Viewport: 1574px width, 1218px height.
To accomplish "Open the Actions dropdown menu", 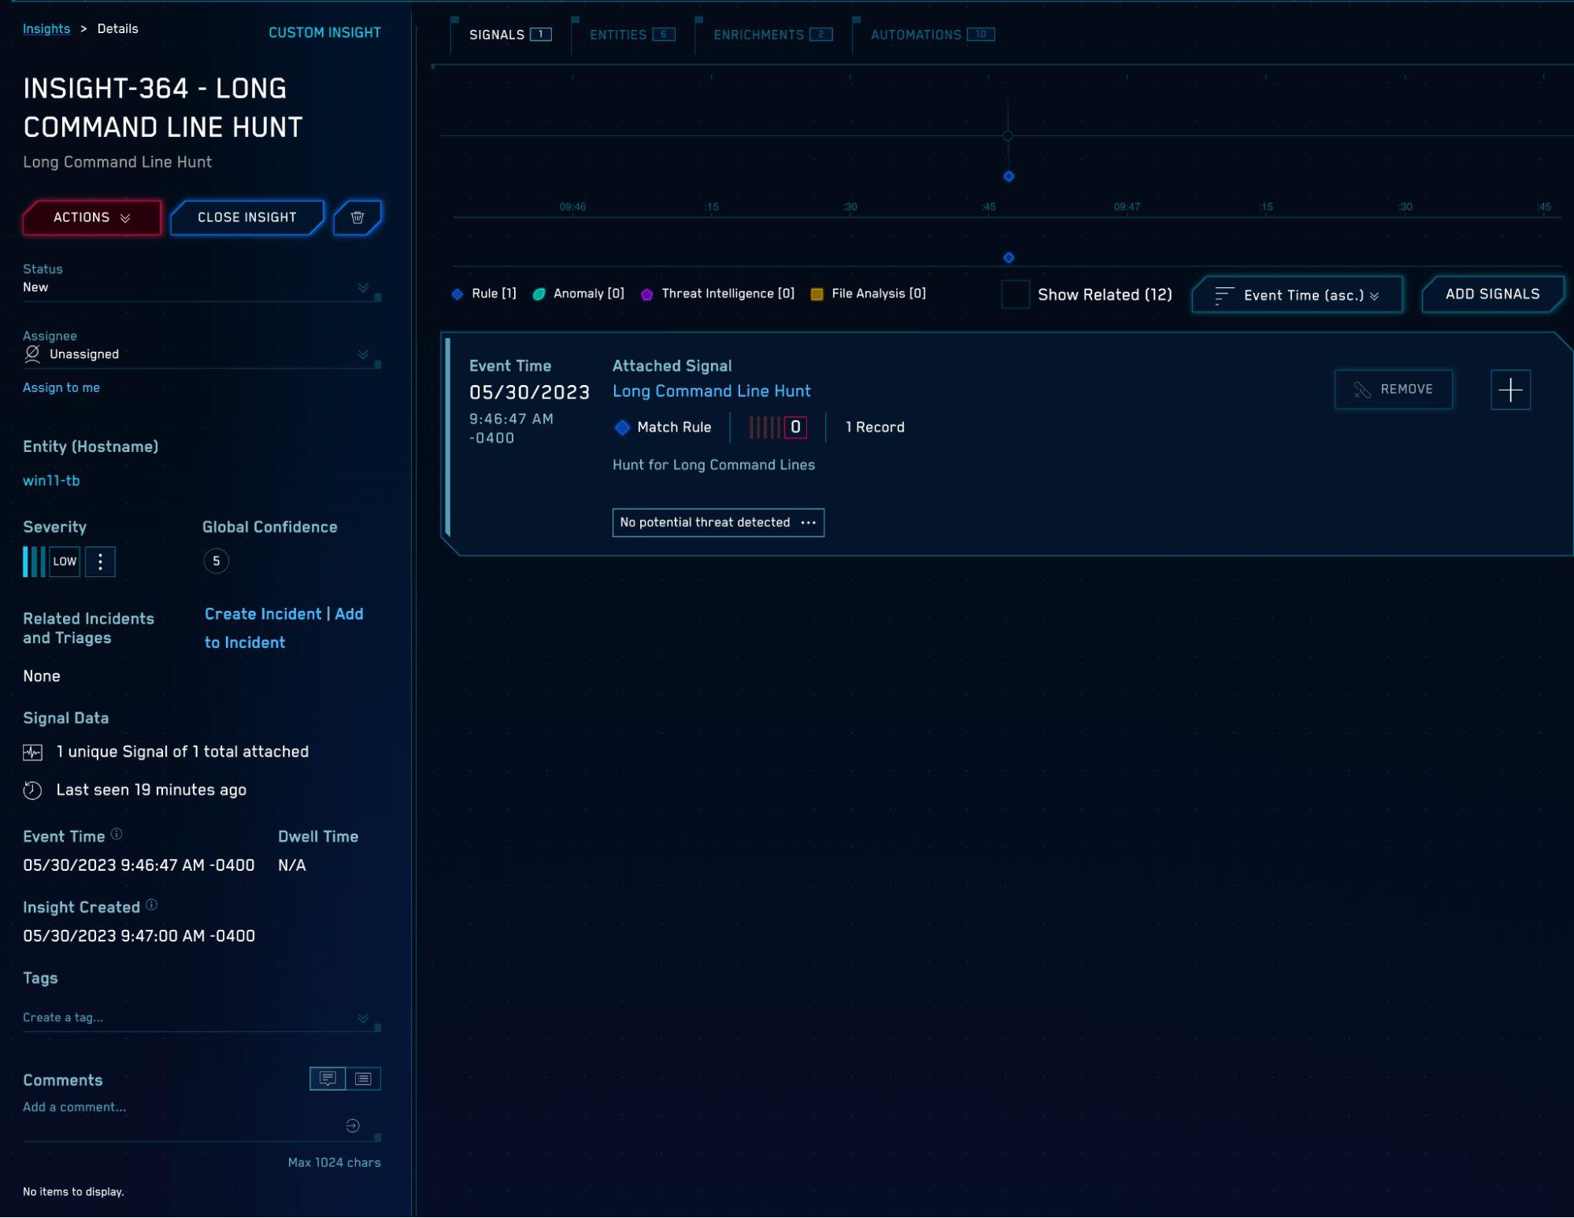I will pyautogui.click(x=91, y=217).
